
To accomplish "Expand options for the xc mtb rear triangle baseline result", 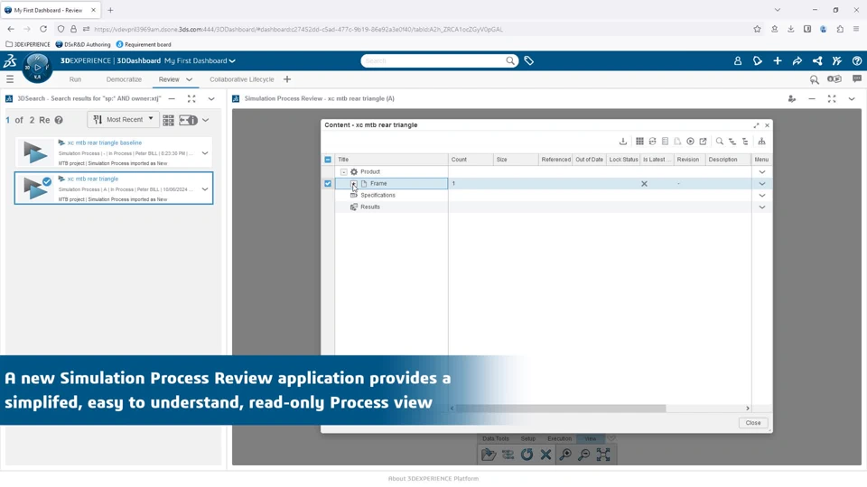I will point(205,153).
